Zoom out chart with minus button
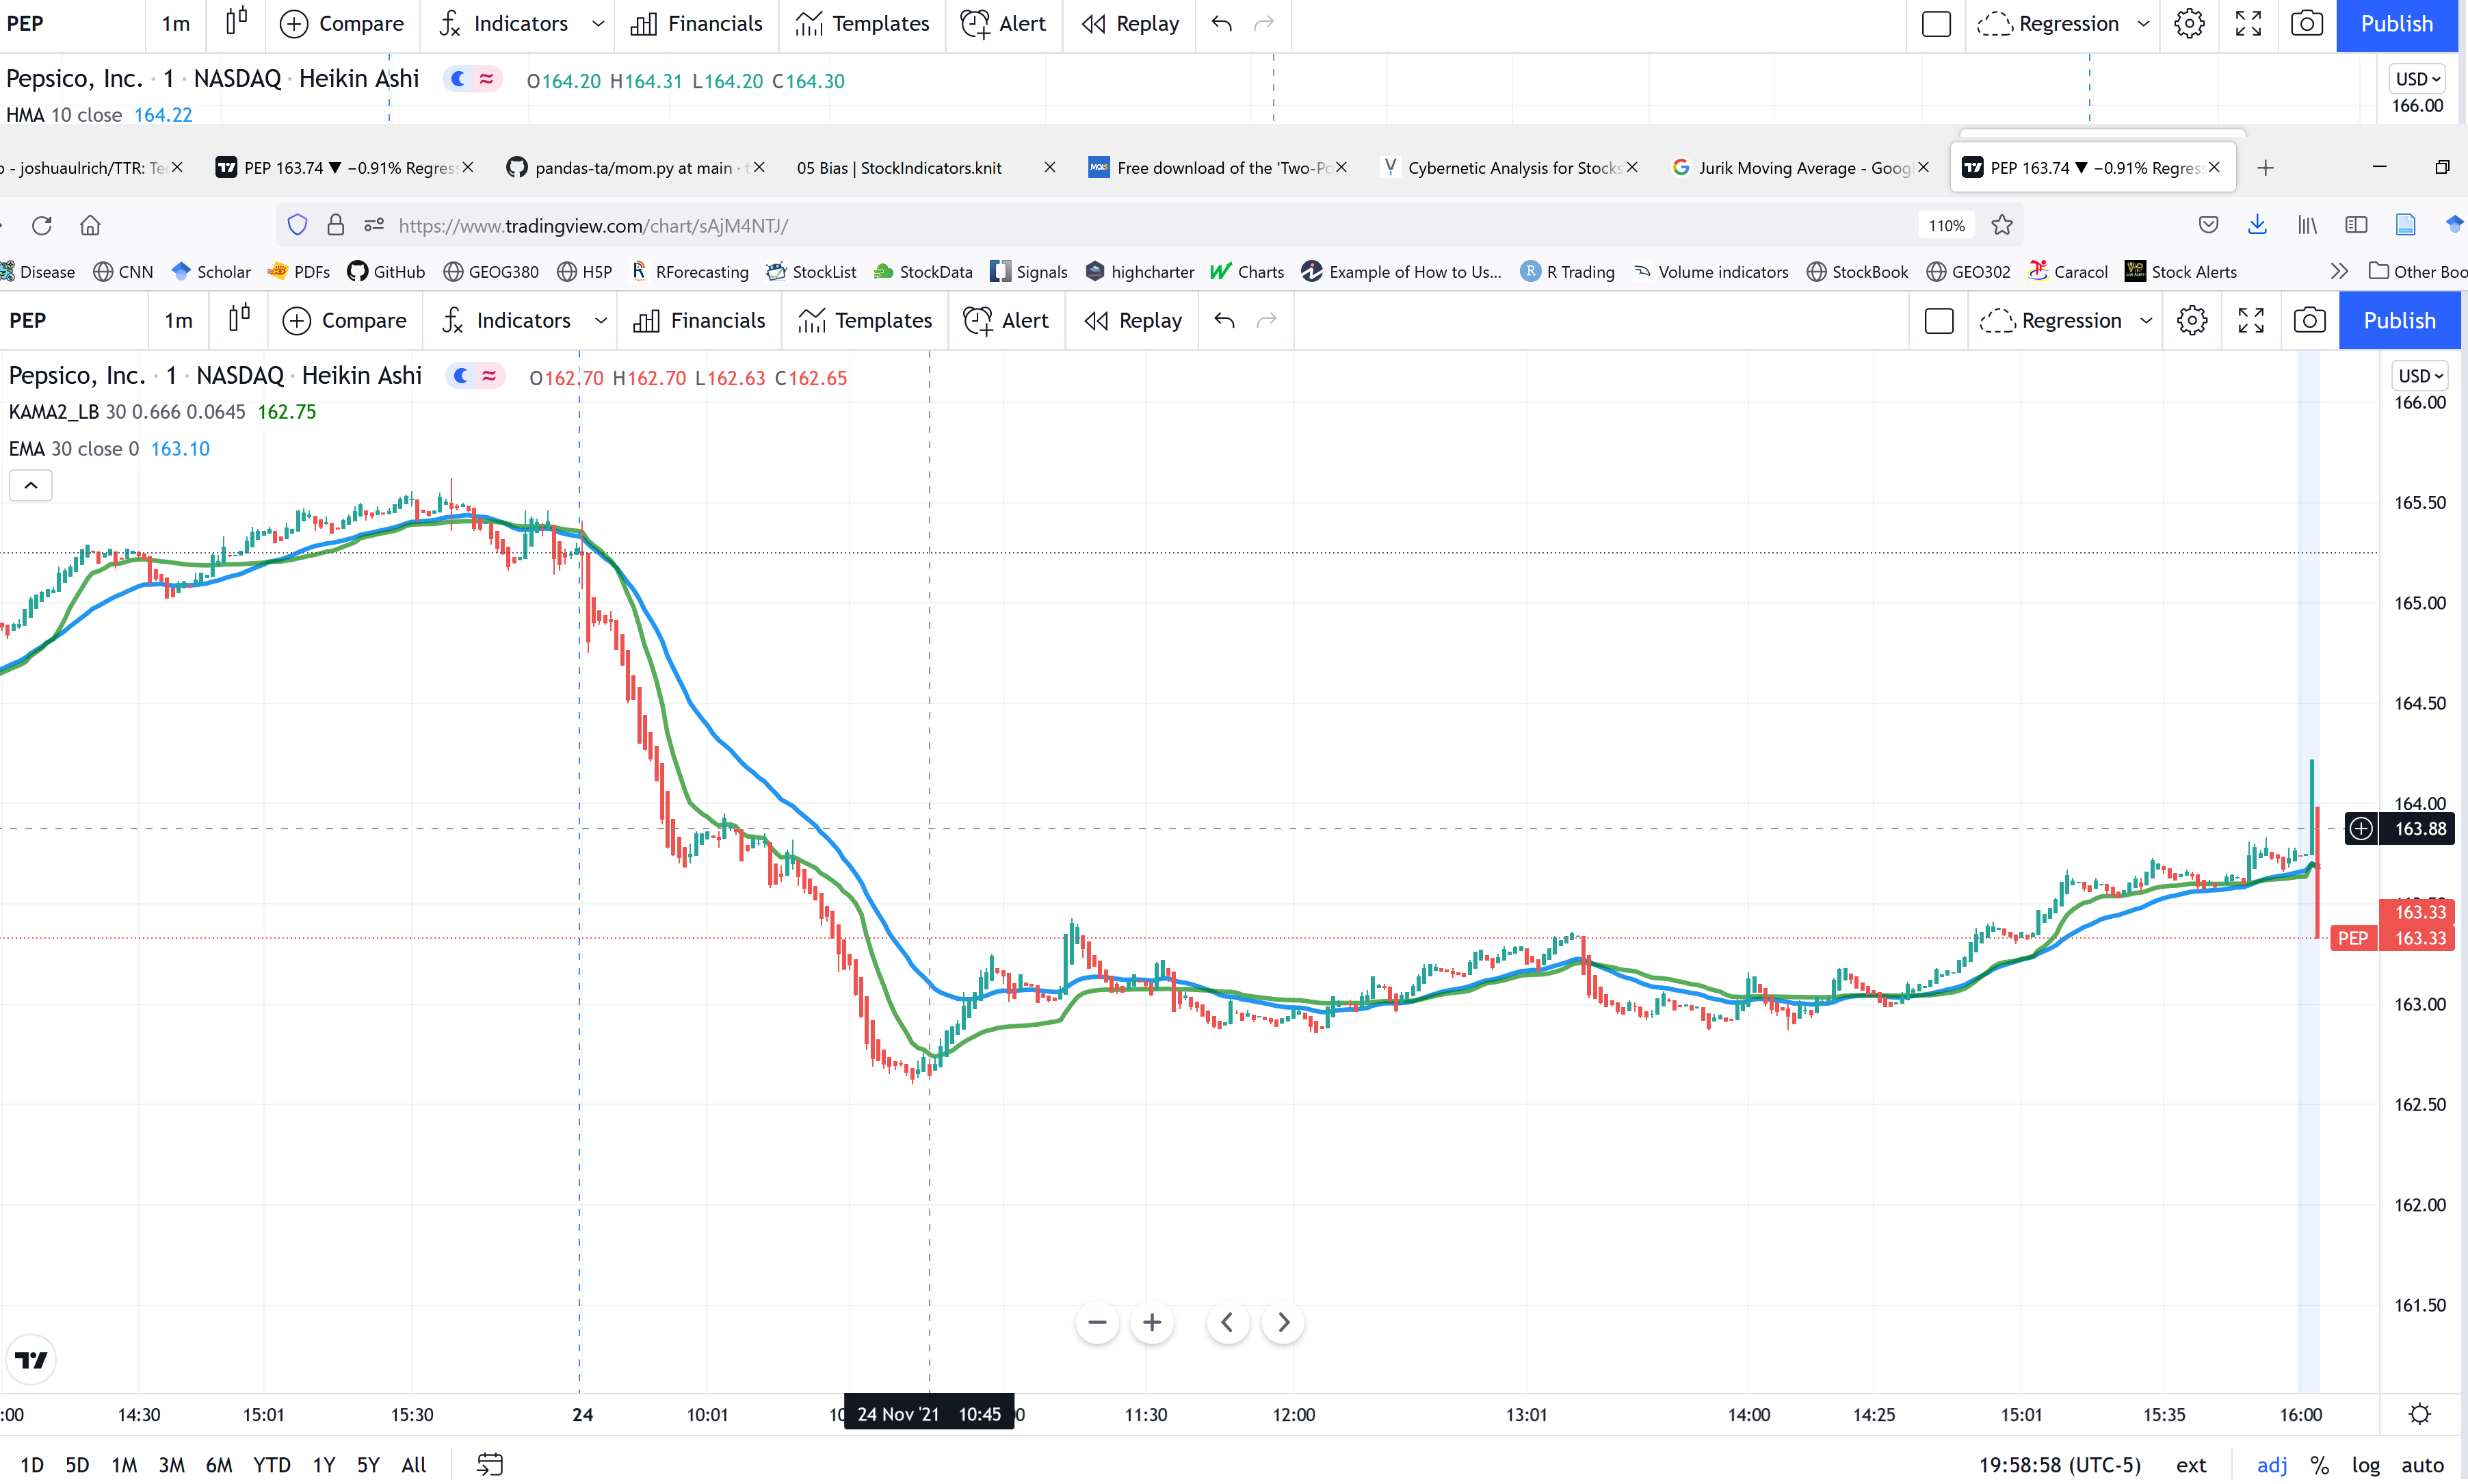Viewport: 2468px width, 1484px height. [1098, 1322]
